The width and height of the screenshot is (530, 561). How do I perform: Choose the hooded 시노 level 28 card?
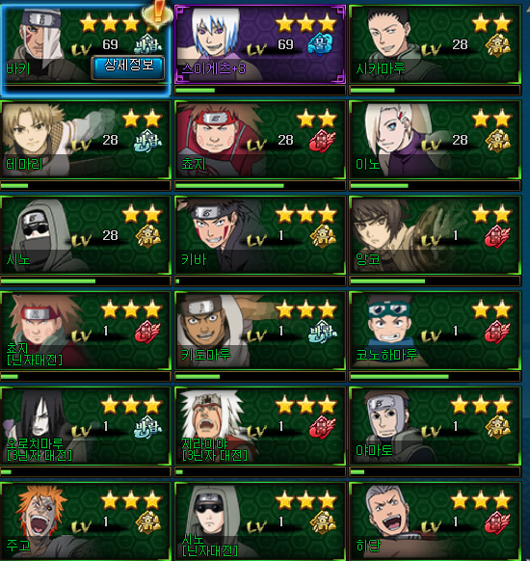tap(86, 235)
